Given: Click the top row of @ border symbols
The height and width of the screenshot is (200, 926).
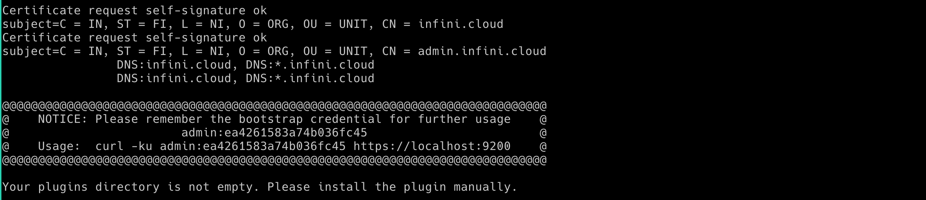Looking at the screenshot, I should [x=274, y=106].
